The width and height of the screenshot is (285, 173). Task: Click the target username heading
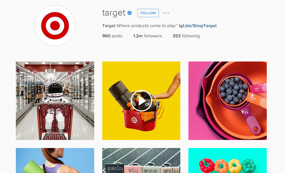point(114,13)
